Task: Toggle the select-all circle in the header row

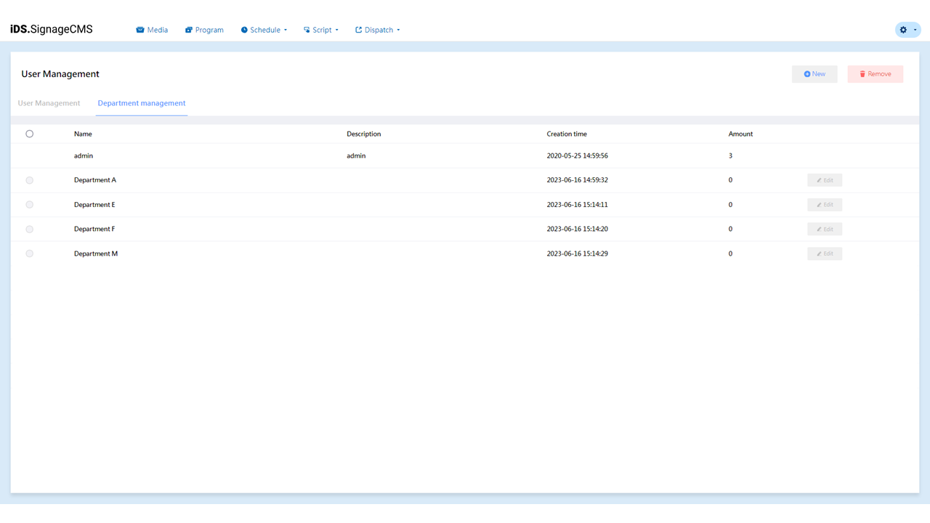Action: pyautogui.click(x=29, y=134)
